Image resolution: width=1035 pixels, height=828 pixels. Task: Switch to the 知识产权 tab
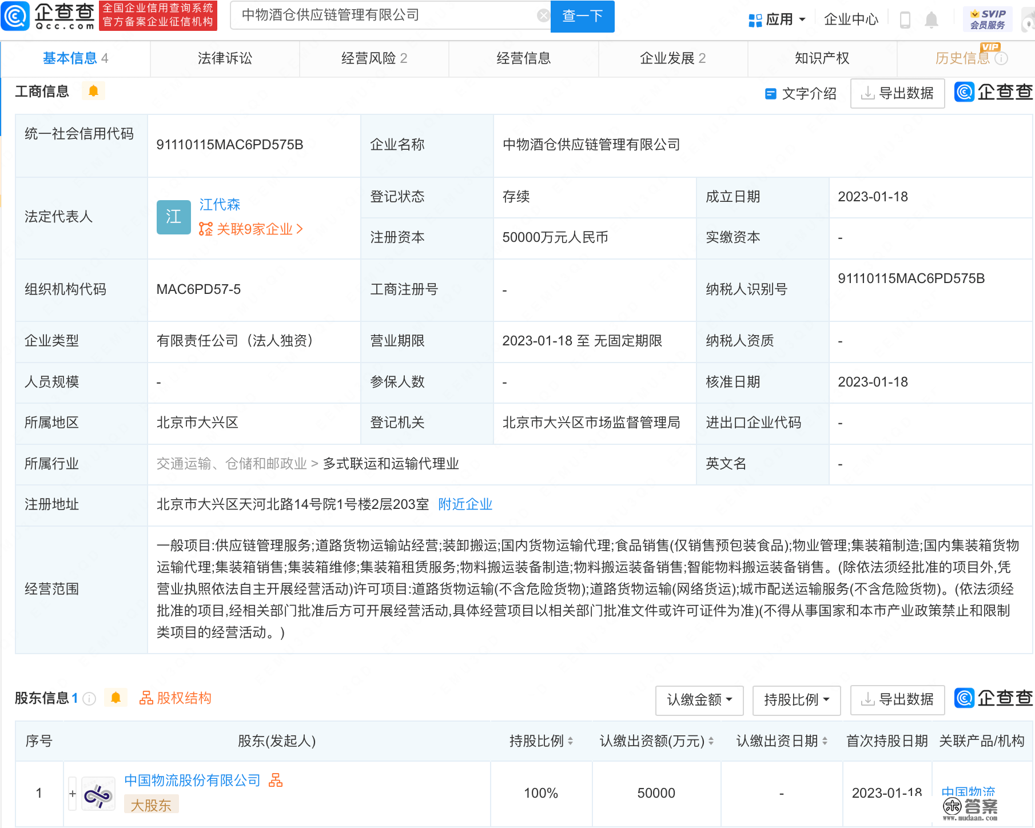point(822,58)
